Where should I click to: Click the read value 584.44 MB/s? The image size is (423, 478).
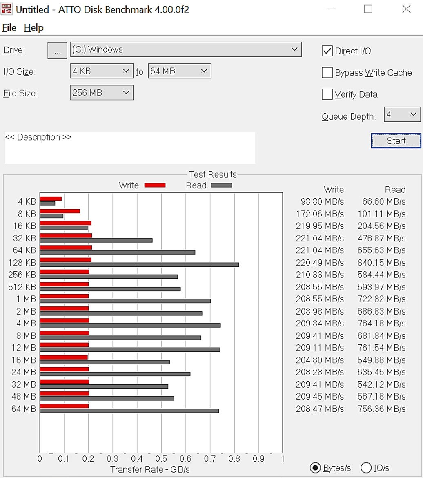[381, 275]
